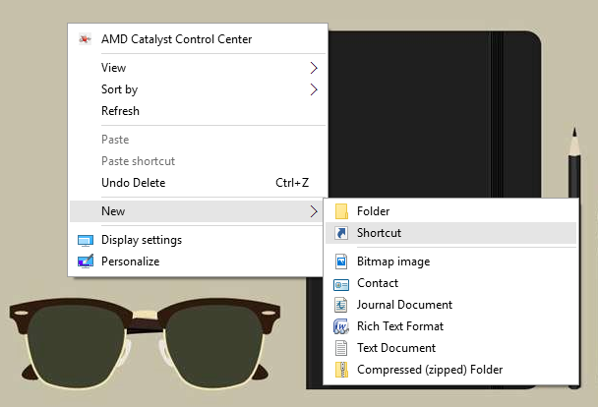This screenshot has height=407, width=598.
Task: Click the Display settings monitor icon
Action: coord(86,240)
